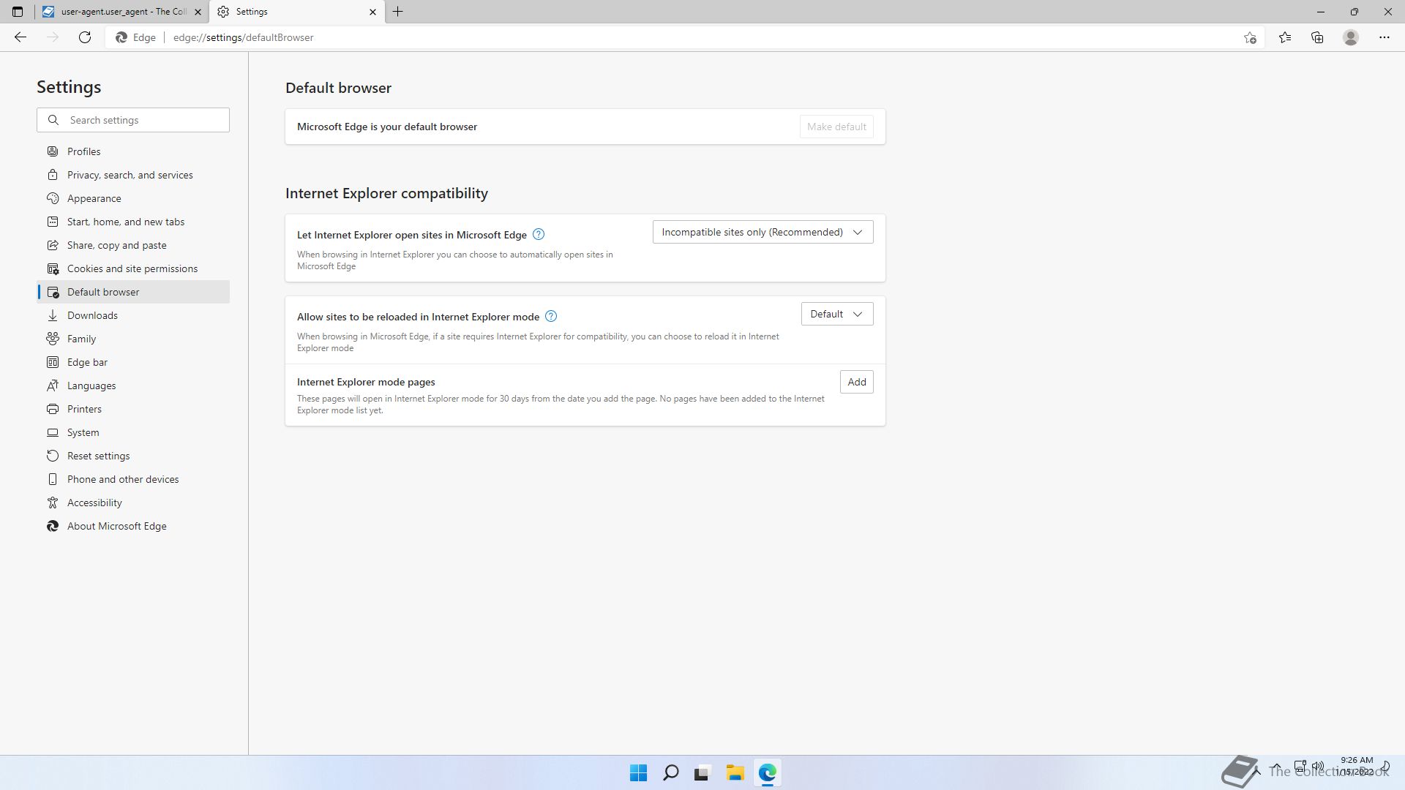Click the Reset settings sidebar icon
The width and height of the screenshot is (1405, 790).
[53, 456]
